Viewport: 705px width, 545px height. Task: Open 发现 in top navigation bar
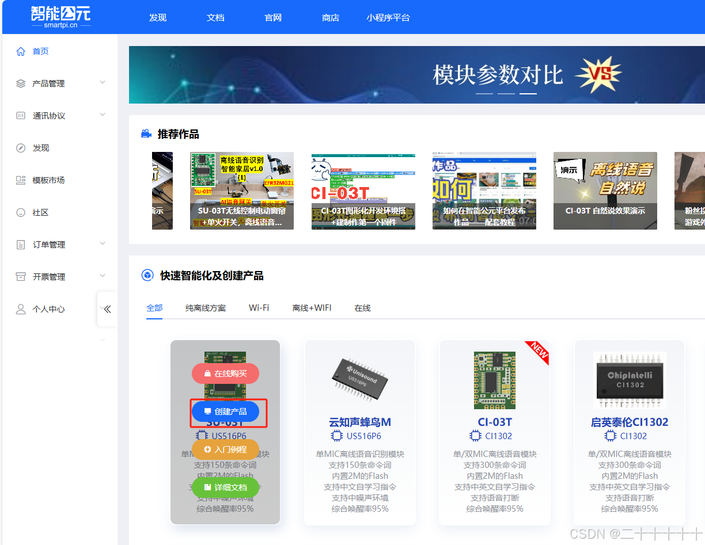157,18
